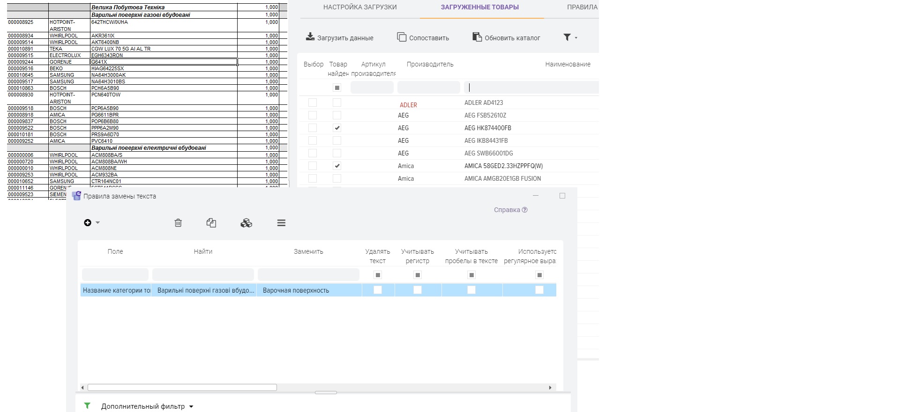Click the scroll right arrow in rules table
This screenshot has width=897, height=412.
[x=550, y=388]
